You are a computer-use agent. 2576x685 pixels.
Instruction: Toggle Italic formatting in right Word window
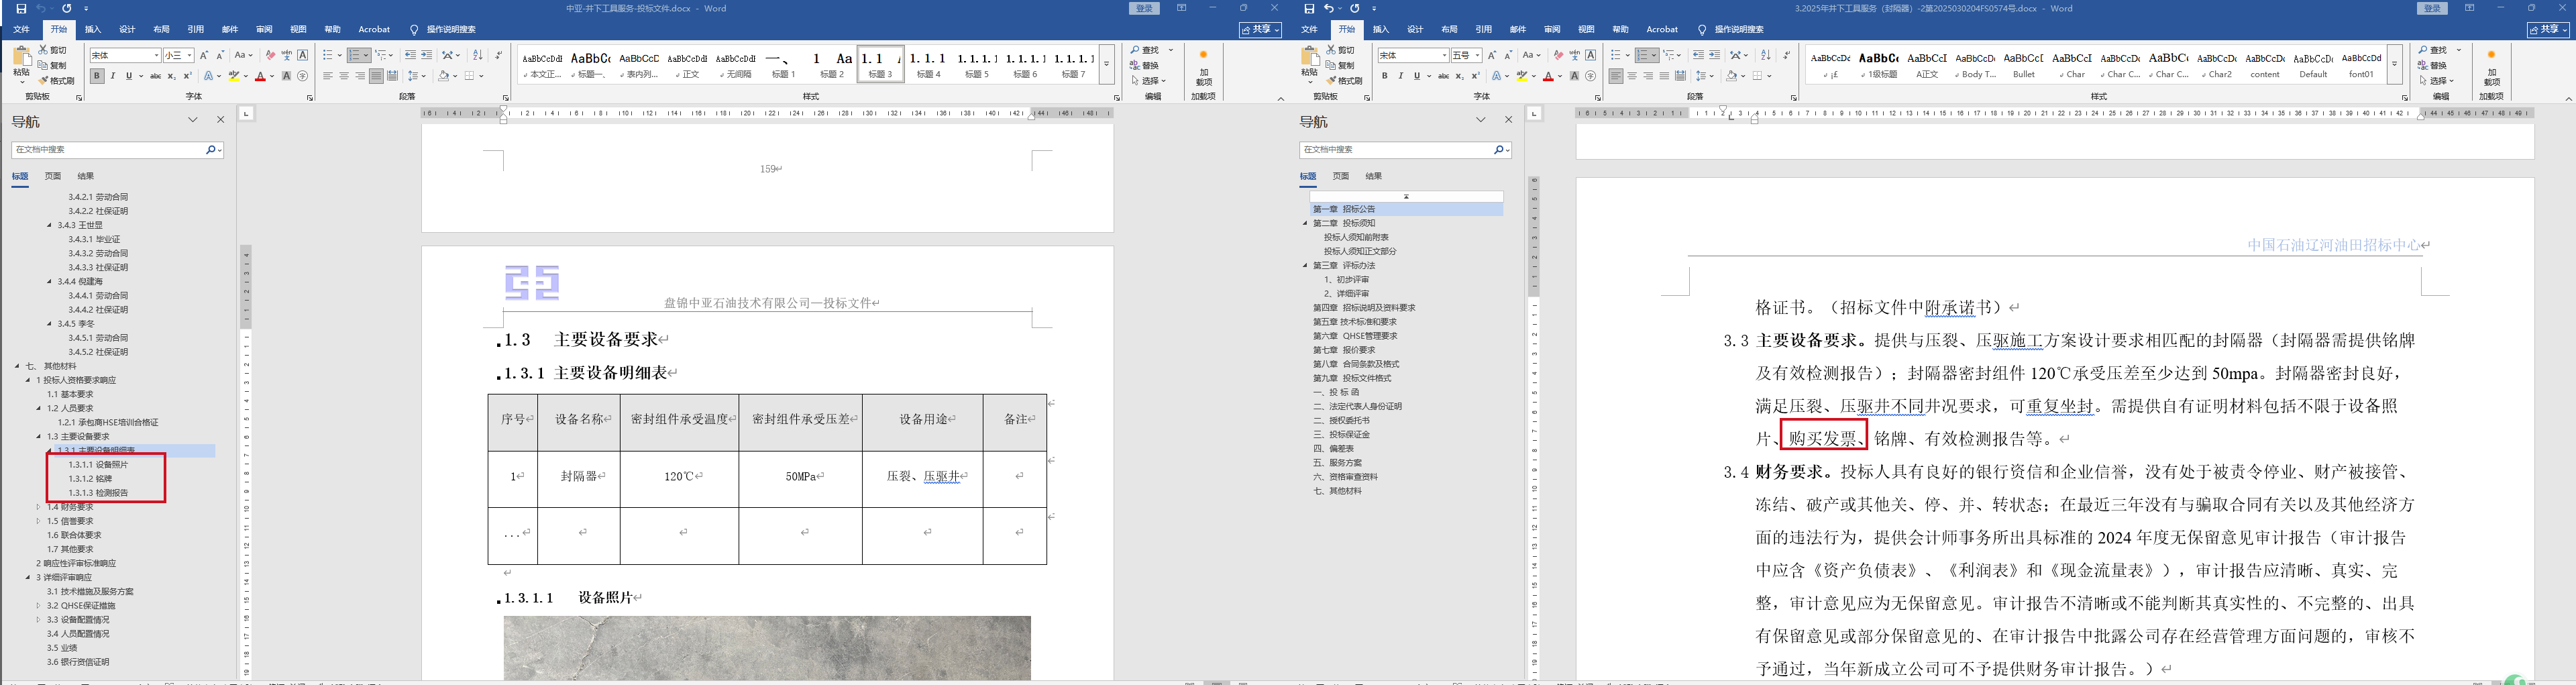tap(1400, 76)
